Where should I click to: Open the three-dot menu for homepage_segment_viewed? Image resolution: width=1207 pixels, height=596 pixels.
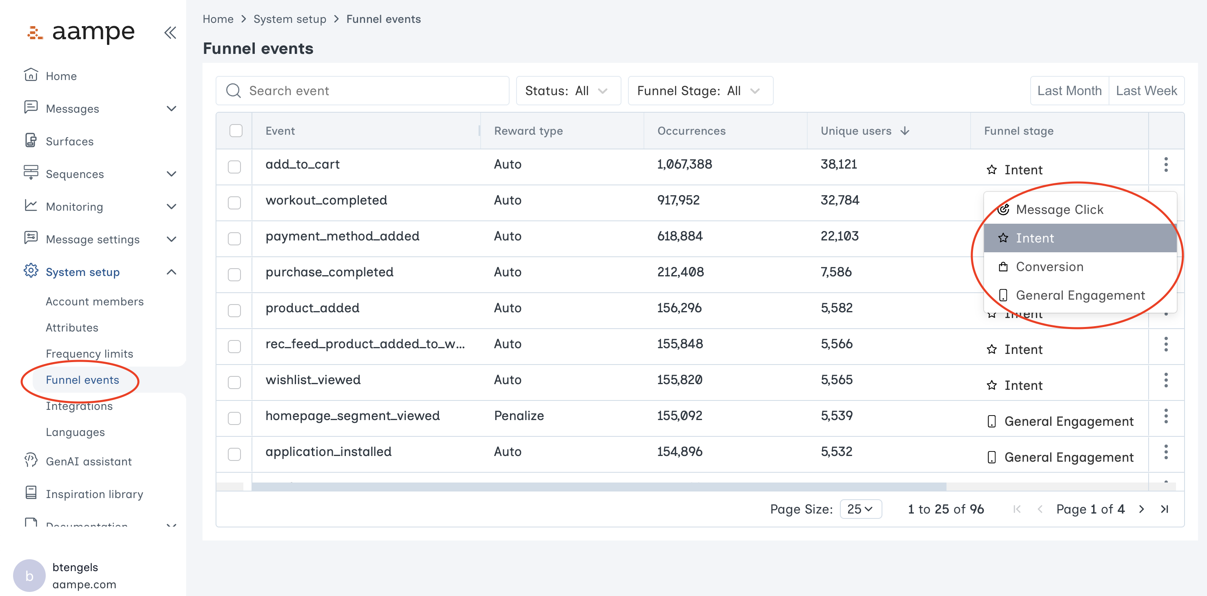tap(1166, 416)
